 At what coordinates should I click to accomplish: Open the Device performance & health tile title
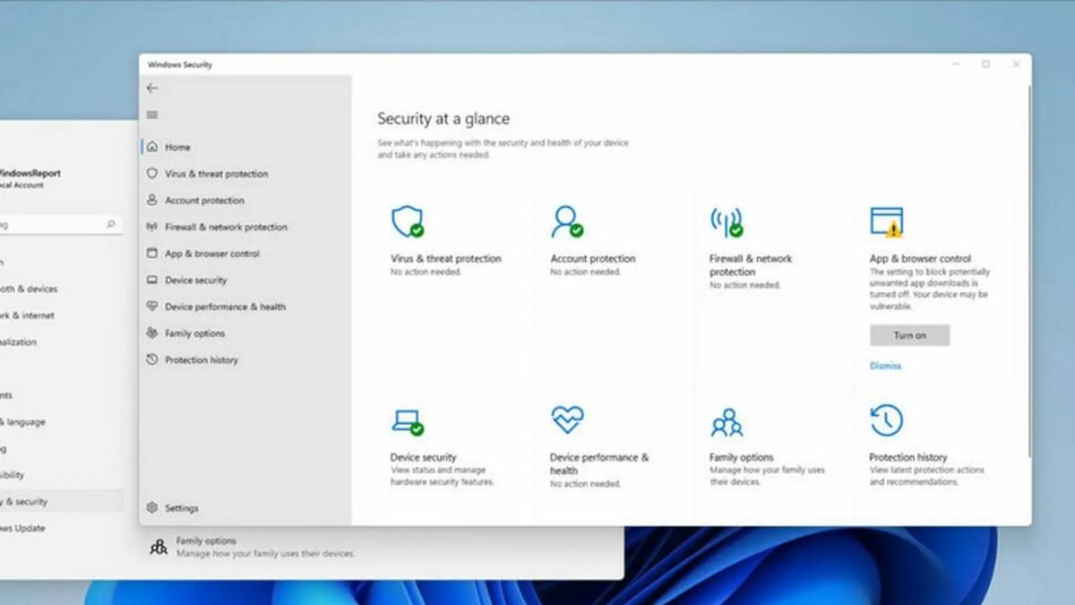click(x=599, y=463)
